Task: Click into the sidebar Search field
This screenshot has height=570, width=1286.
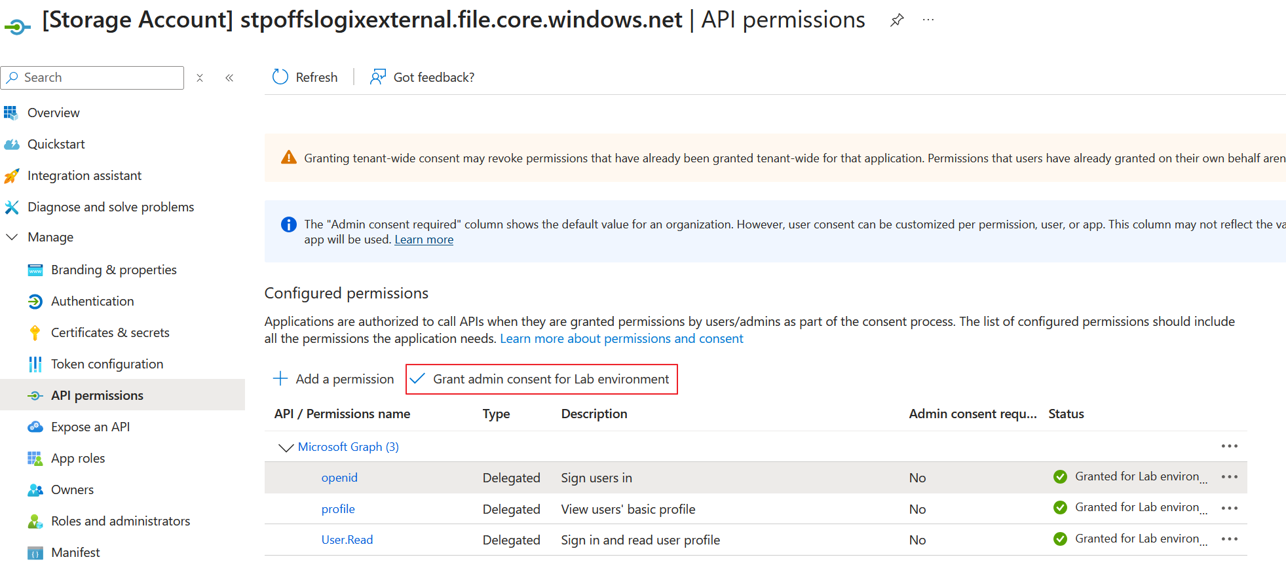Action: click(x=98, y=78)
